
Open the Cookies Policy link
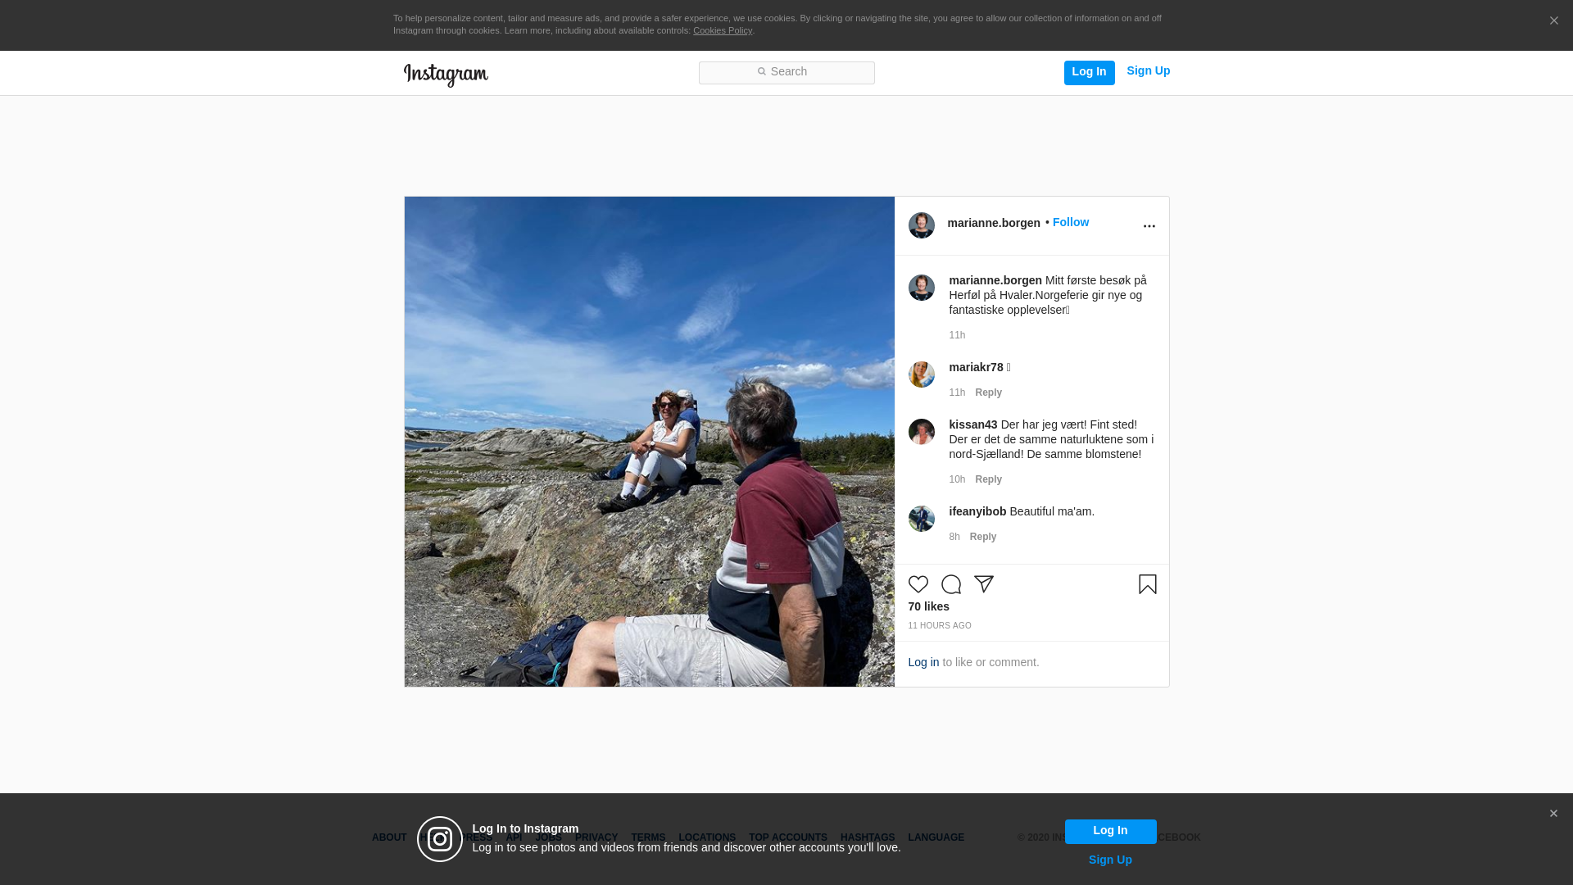click(723, 30)
